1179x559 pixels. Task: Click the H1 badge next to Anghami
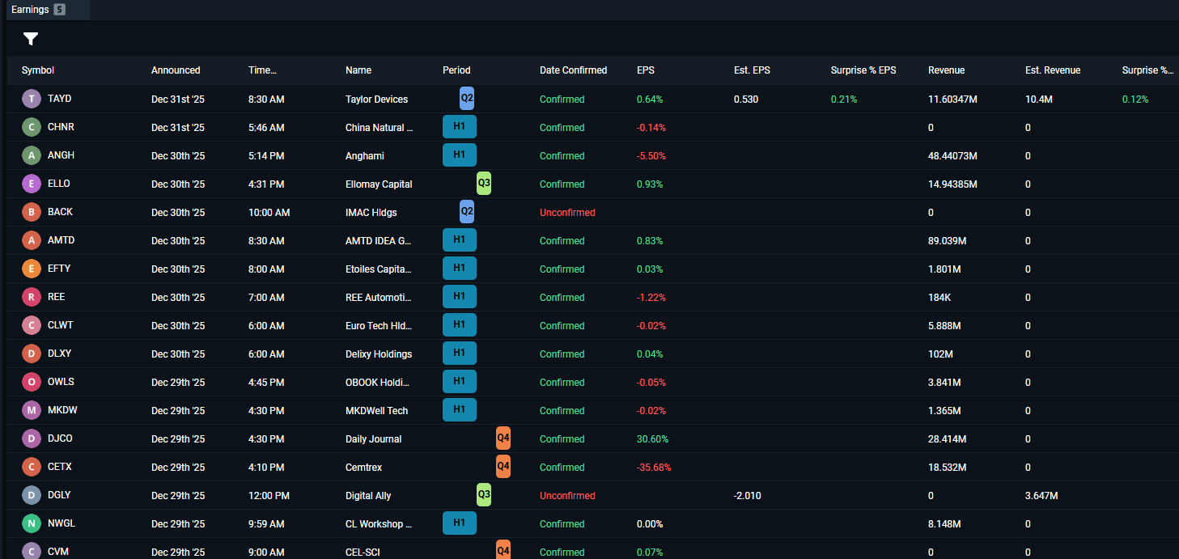[x=459, y=155]
